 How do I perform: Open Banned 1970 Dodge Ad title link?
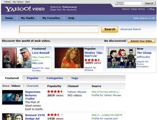(35, 117)
